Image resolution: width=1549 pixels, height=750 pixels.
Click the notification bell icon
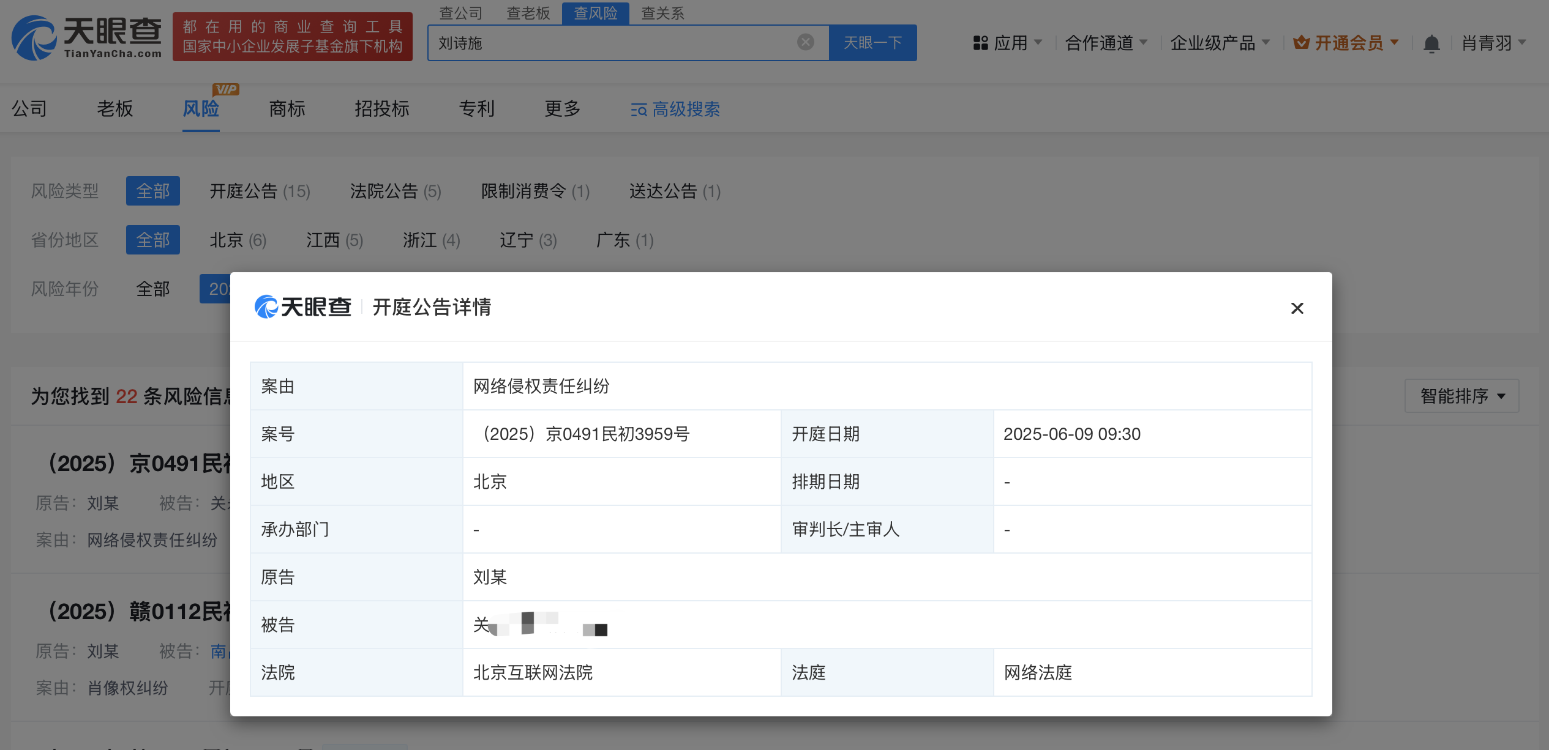pos(1431,43)
